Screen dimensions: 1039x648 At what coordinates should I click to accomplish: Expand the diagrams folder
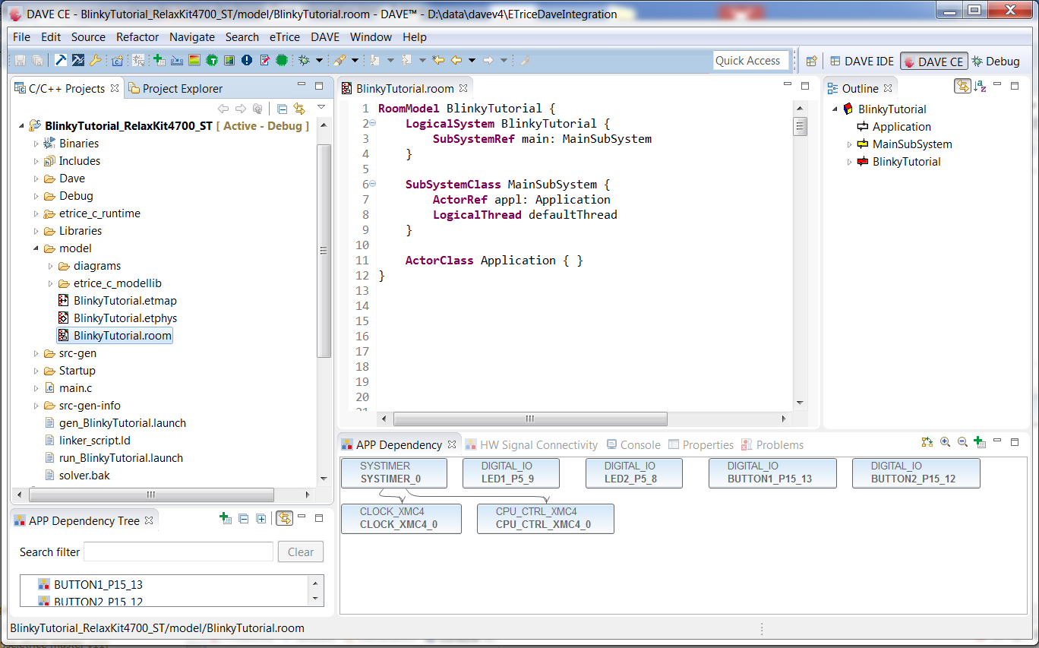click(50, 265)
